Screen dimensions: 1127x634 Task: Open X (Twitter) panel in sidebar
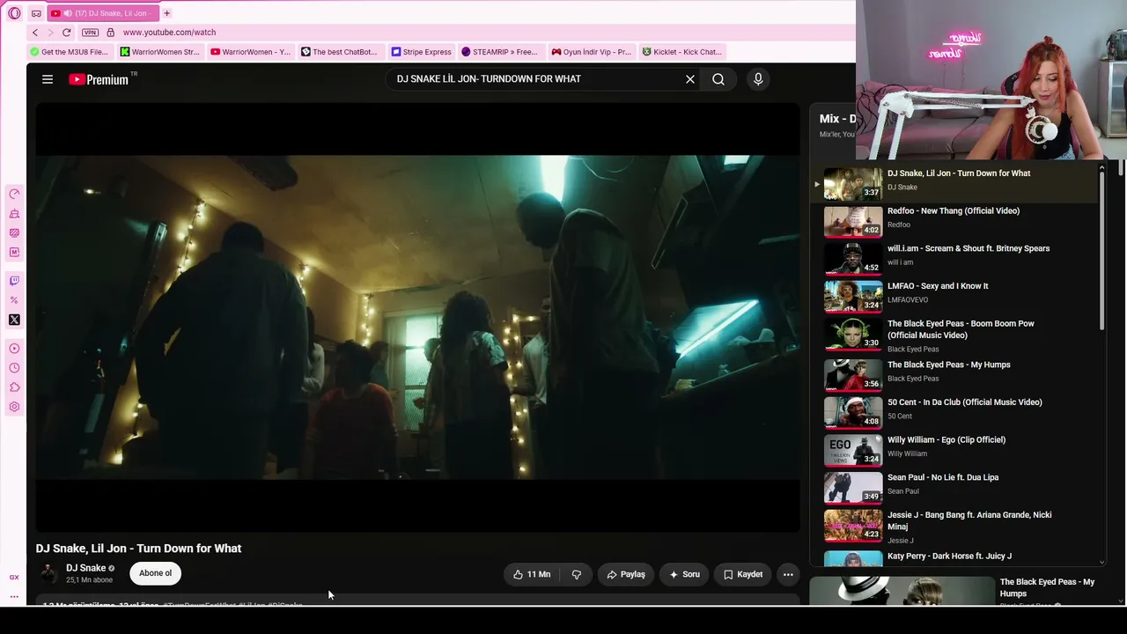pos(14,320)
